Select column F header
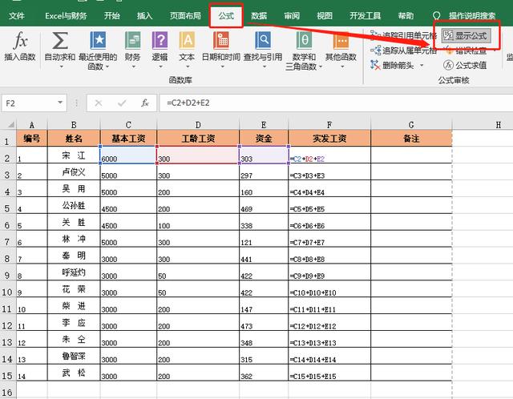Viewport: 513px width, 399px height. click(x=329, y=125)
